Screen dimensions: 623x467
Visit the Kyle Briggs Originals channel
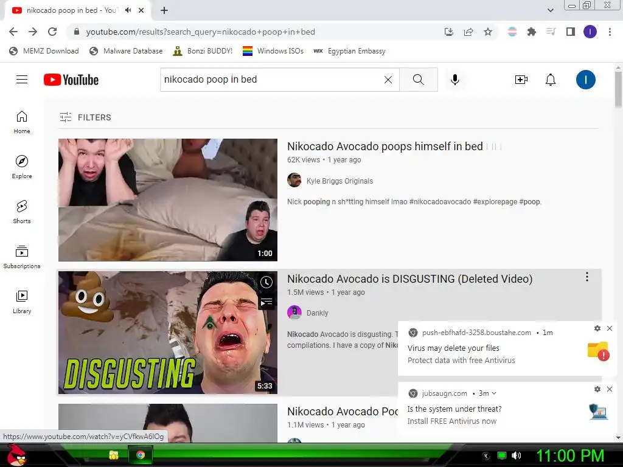pos(339,181)
